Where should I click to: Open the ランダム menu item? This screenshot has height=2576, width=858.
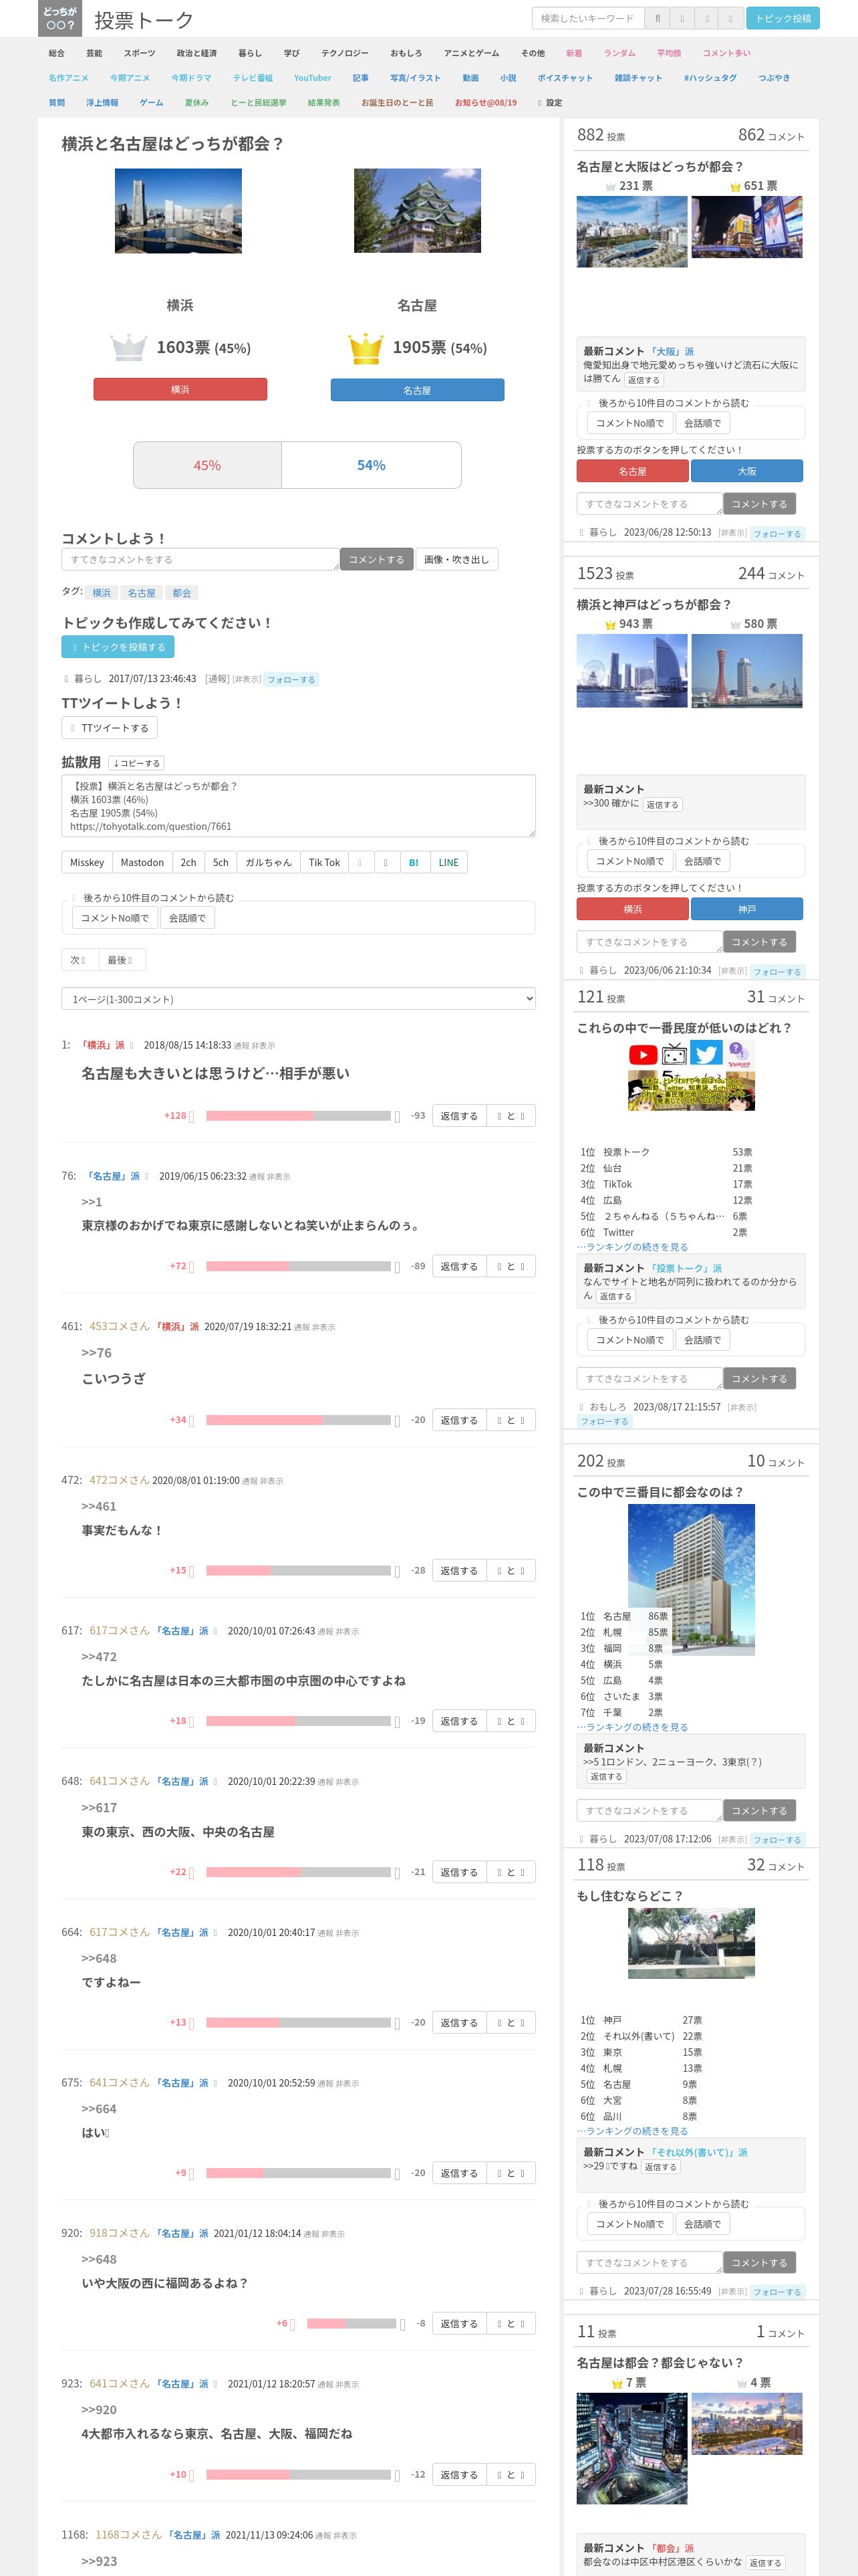[619, 53]
